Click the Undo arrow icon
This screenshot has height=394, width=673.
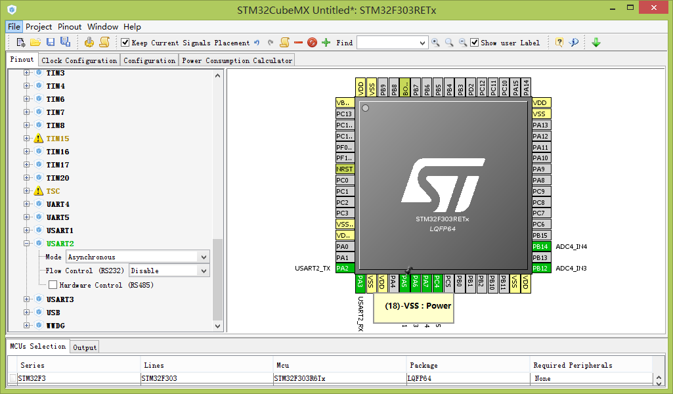click(x=257, y=43)
